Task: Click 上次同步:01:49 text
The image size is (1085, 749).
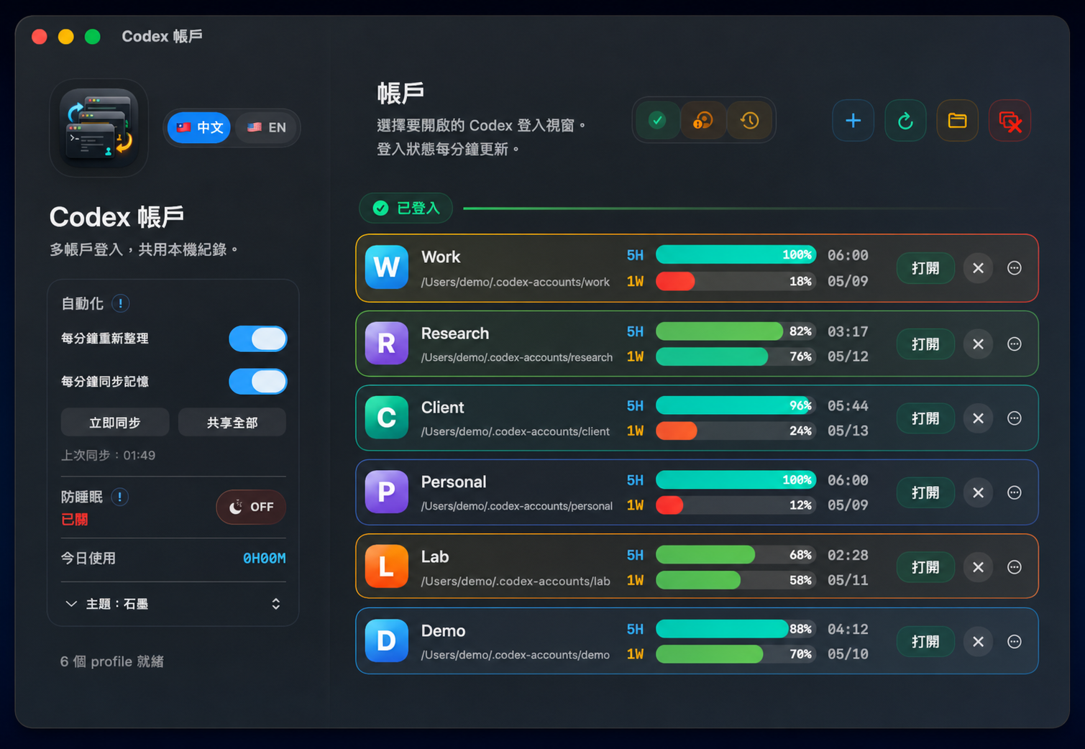Action: pyautogui.click(x=108, y=455)
